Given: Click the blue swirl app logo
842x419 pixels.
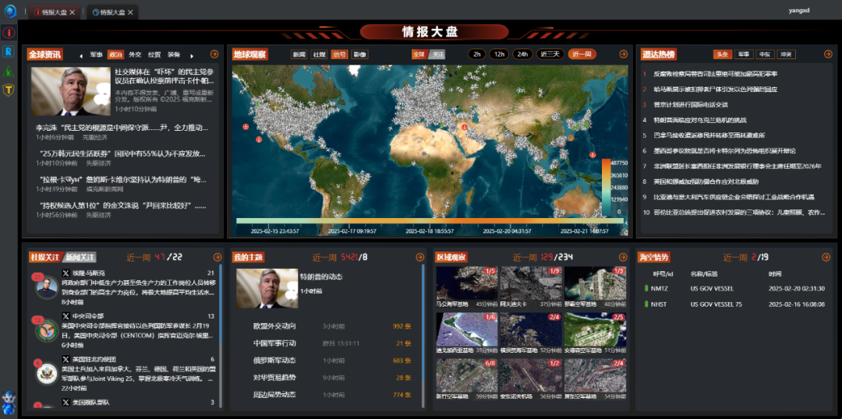Looking at the screenshot, I should (10, 10).
